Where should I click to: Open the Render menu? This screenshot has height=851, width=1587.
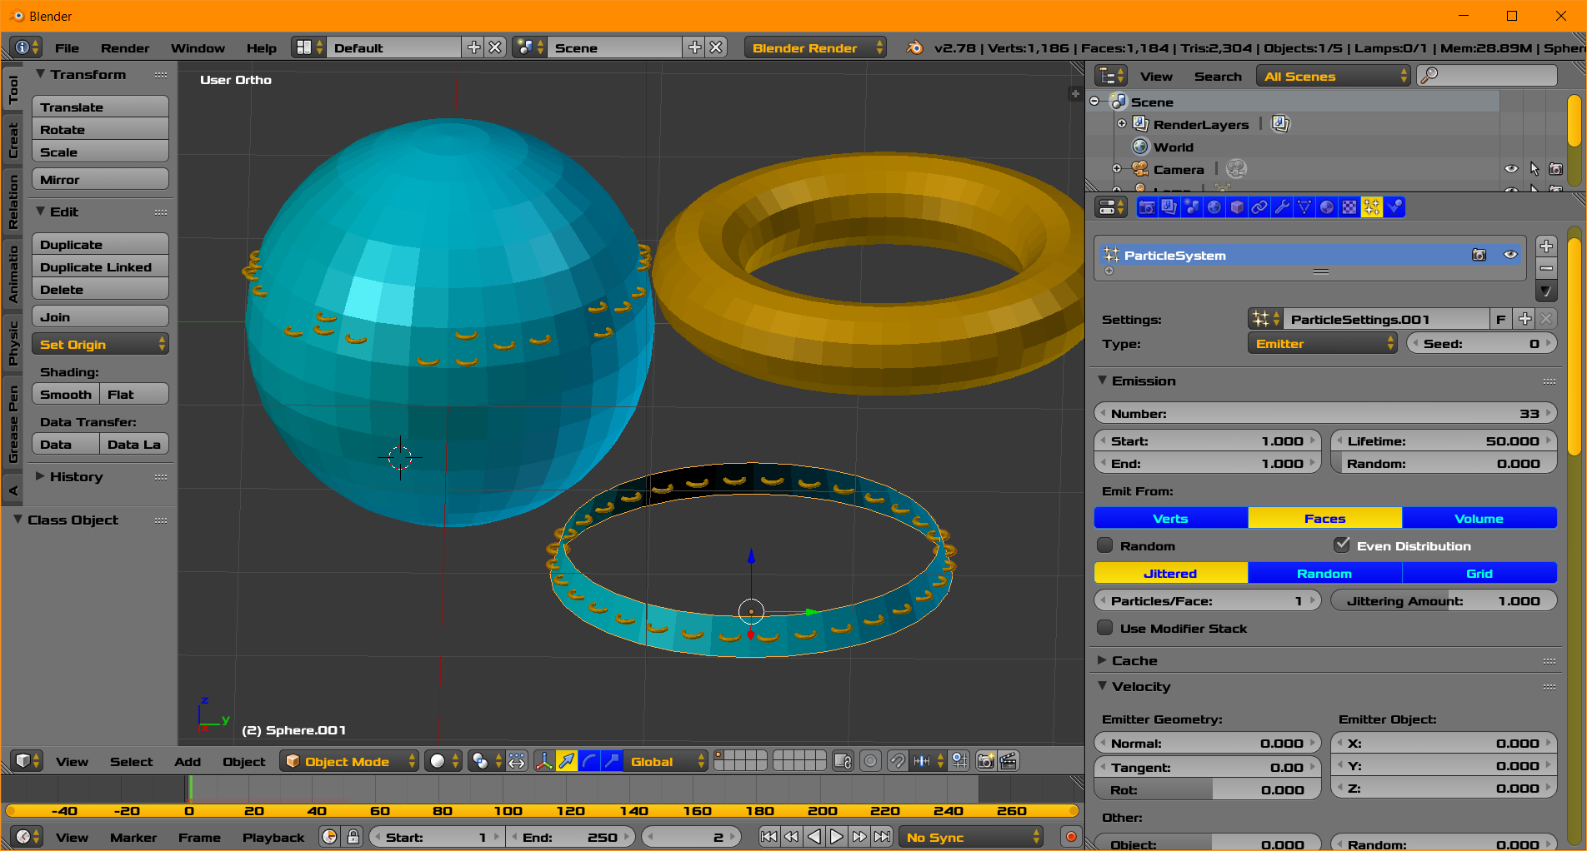pyautogui.click(x=125, y=47)
